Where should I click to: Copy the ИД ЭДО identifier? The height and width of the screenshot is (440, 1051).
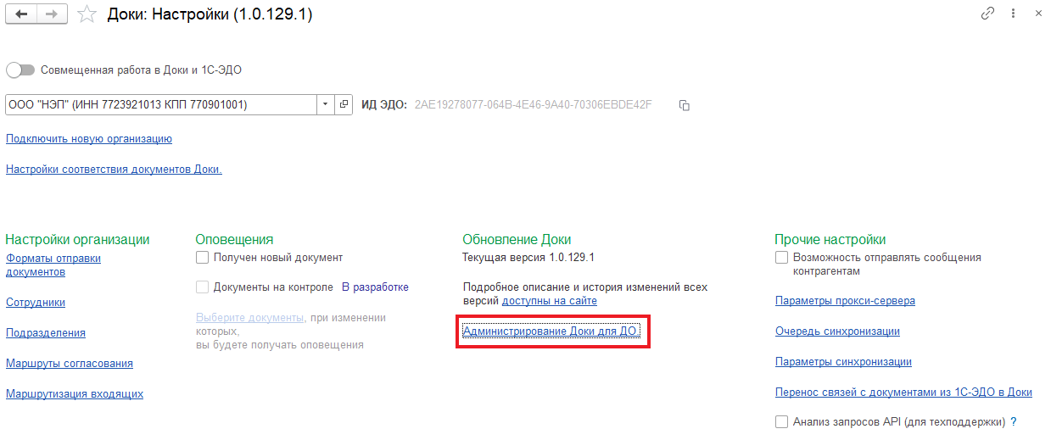coord(685,105)
